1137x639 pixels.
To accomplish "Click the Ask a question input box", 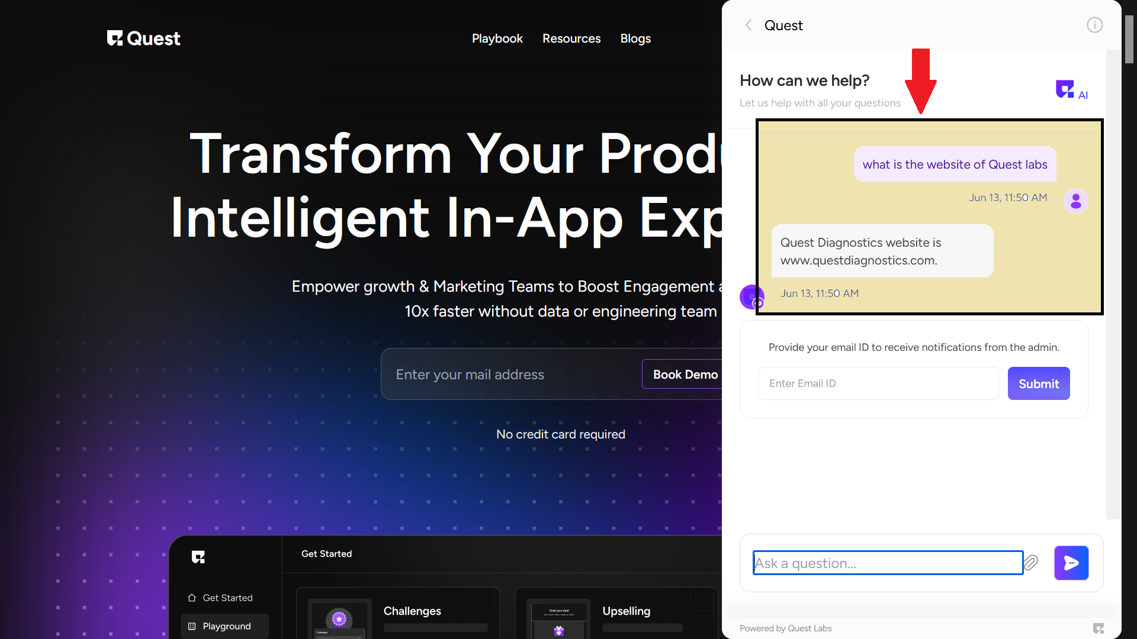I will coord(887,563).
